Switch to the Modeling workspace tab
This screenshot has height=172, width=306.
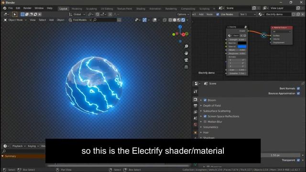[x=76, y=9]
